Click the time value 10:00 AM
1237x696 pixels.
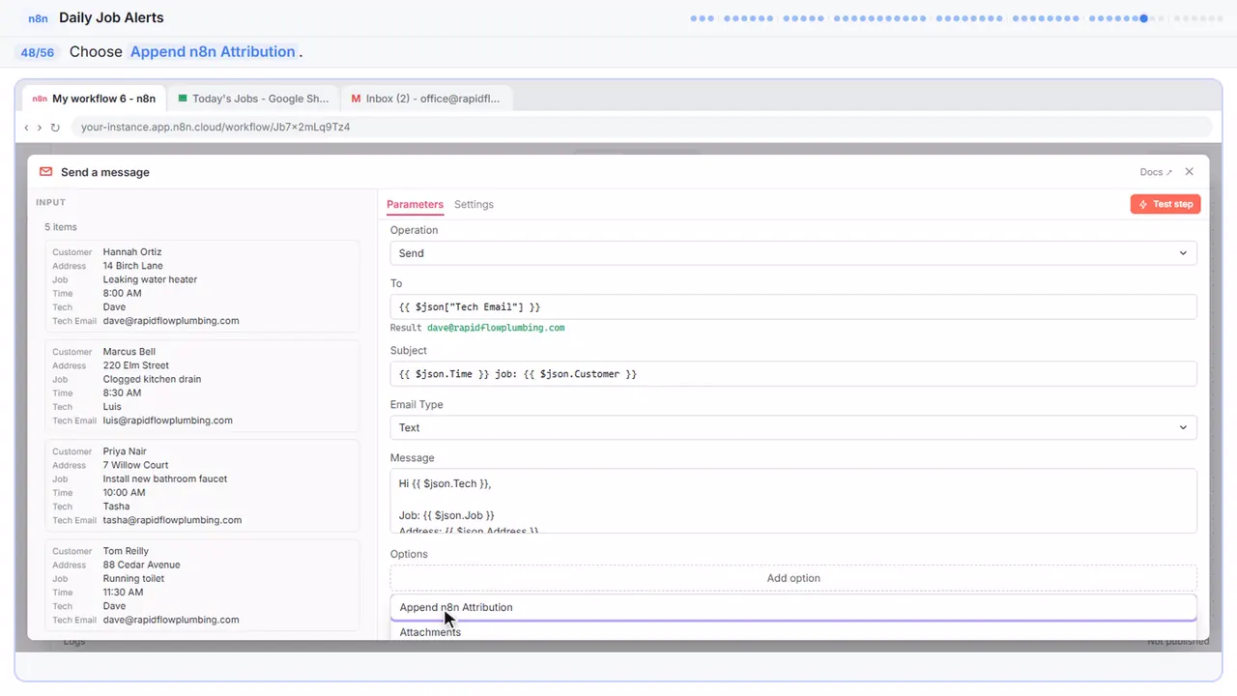(125, 492)
